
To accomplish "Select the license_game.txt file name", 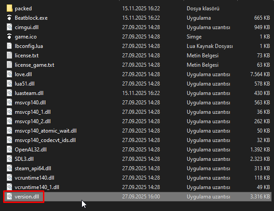I will point(34,65).
